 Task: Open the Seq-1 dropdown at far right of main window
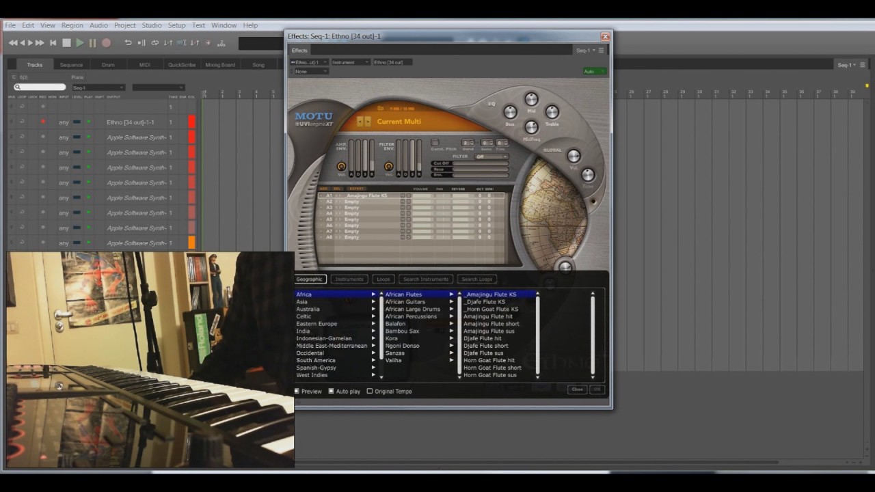[848, 65]
